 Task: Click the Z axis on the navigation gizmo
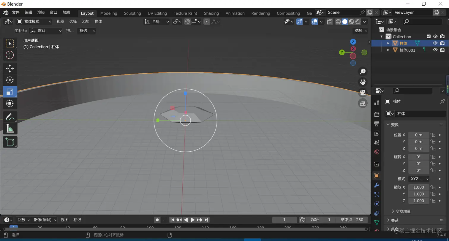(353, 42)
